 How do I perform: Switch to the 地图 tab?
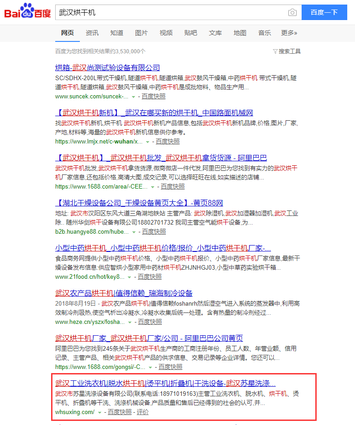[x=240, y=33]
